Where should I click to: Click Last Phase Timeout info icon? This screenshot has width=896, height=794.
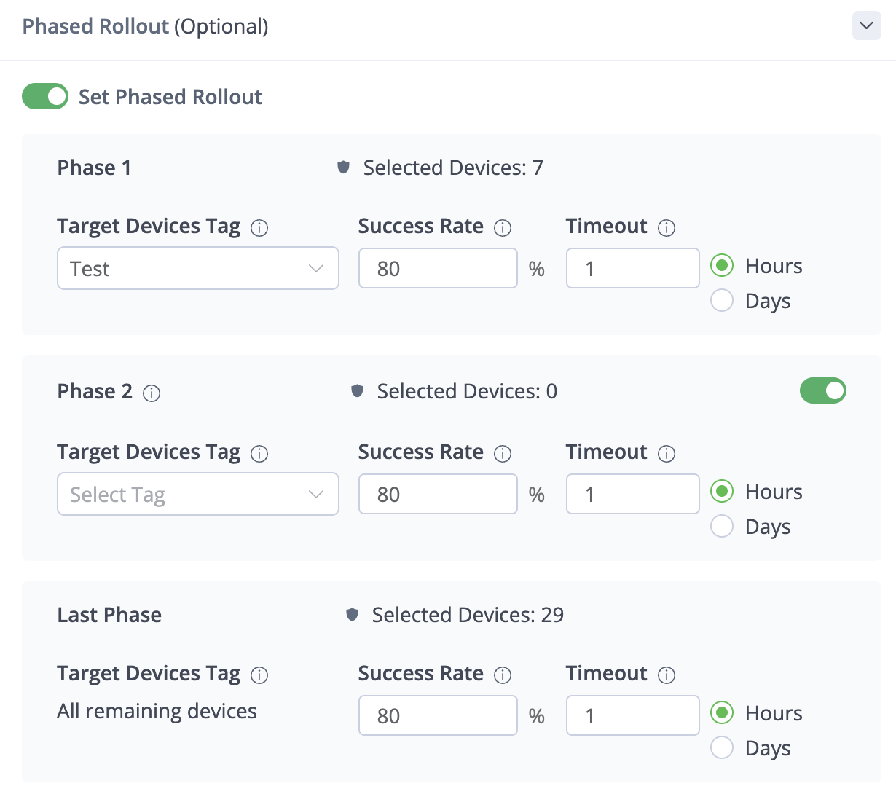(667, 675)
